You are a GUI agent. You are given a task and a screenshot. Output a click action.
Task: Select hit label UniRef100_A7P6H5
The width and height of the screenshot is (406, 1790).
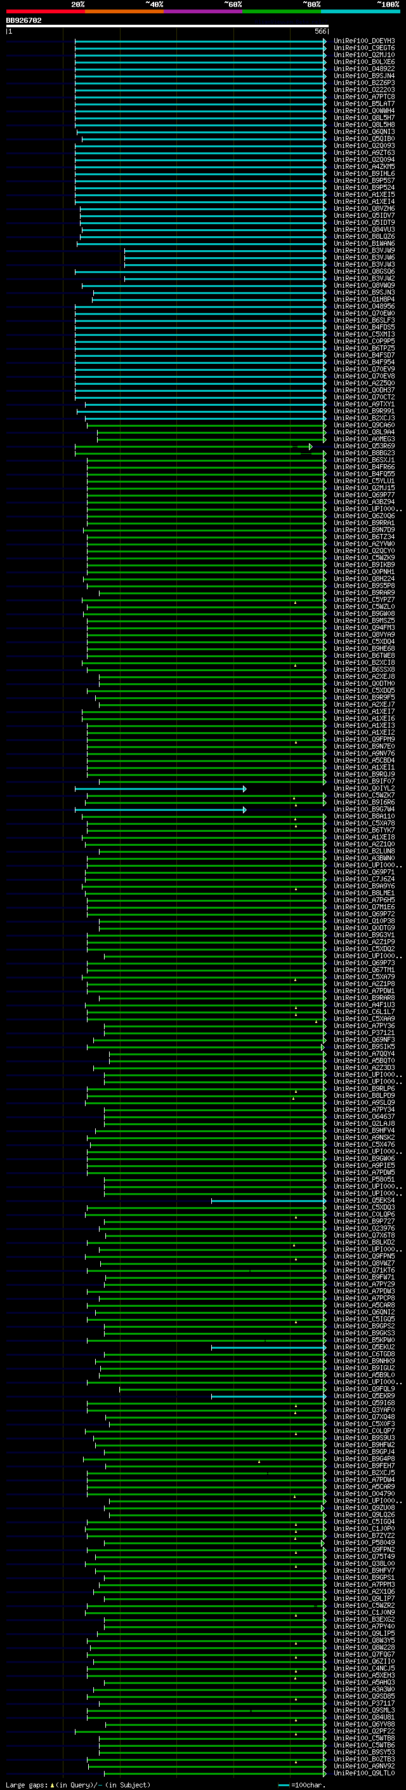coord(364,900)
